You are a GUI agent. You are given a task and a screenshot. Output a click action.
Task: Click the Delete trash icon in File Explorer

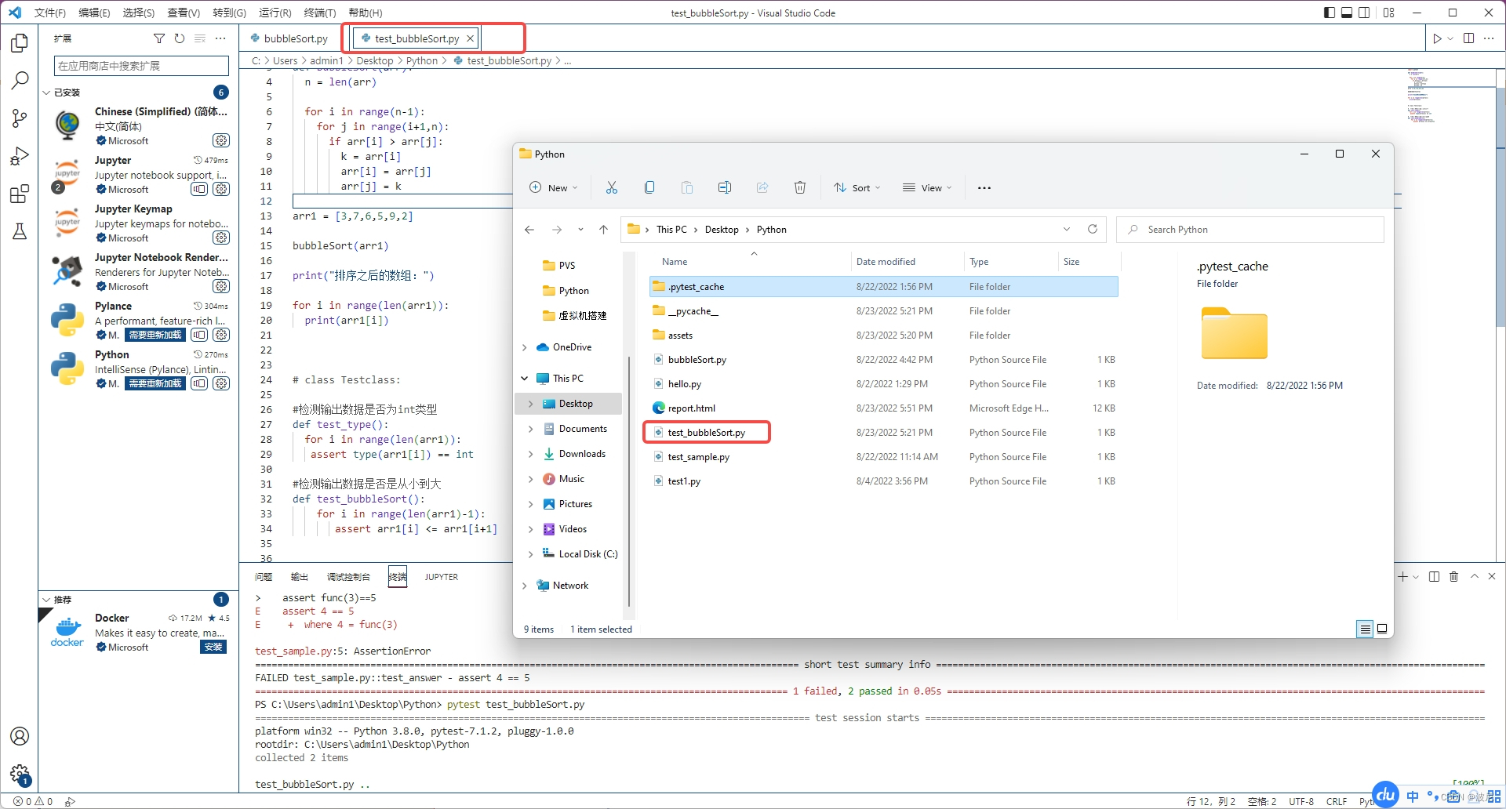(800, 187)
